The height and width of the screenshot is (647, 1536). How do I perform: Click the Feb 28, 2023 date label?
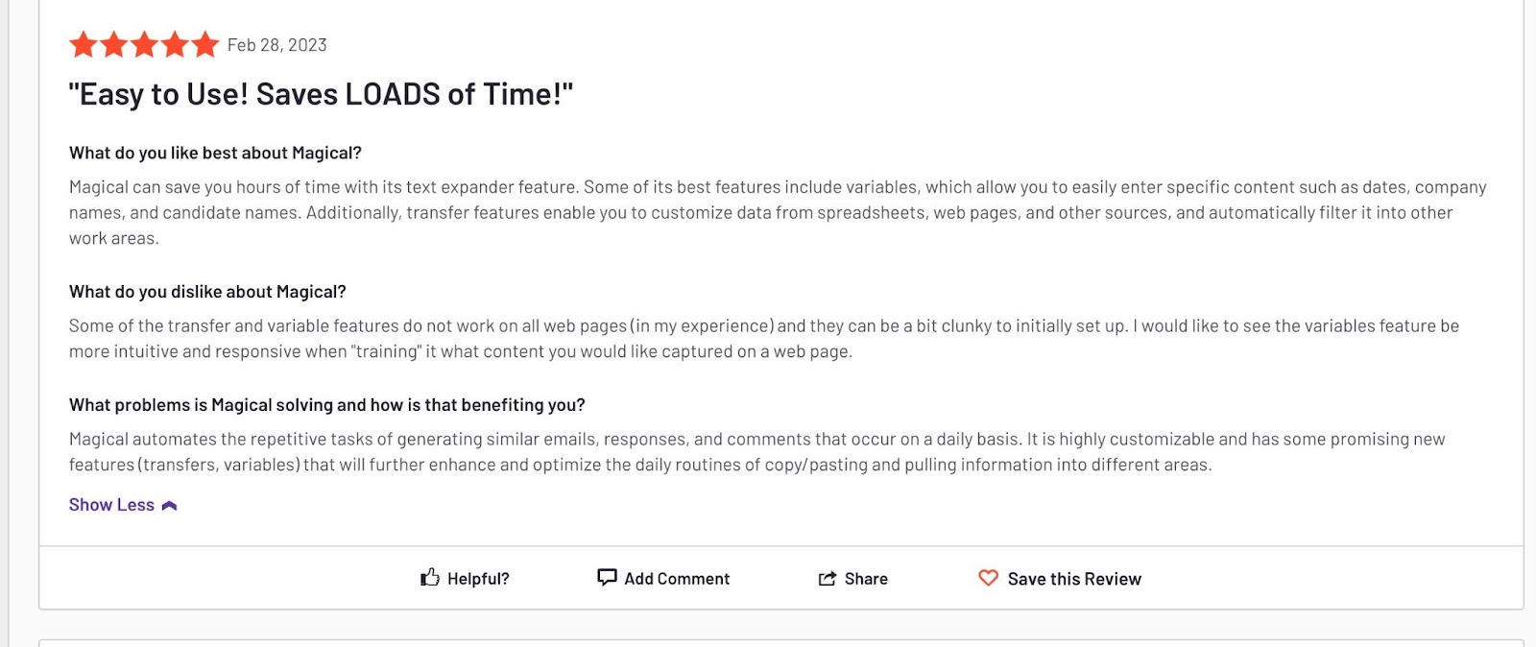(x=276, y=44)
